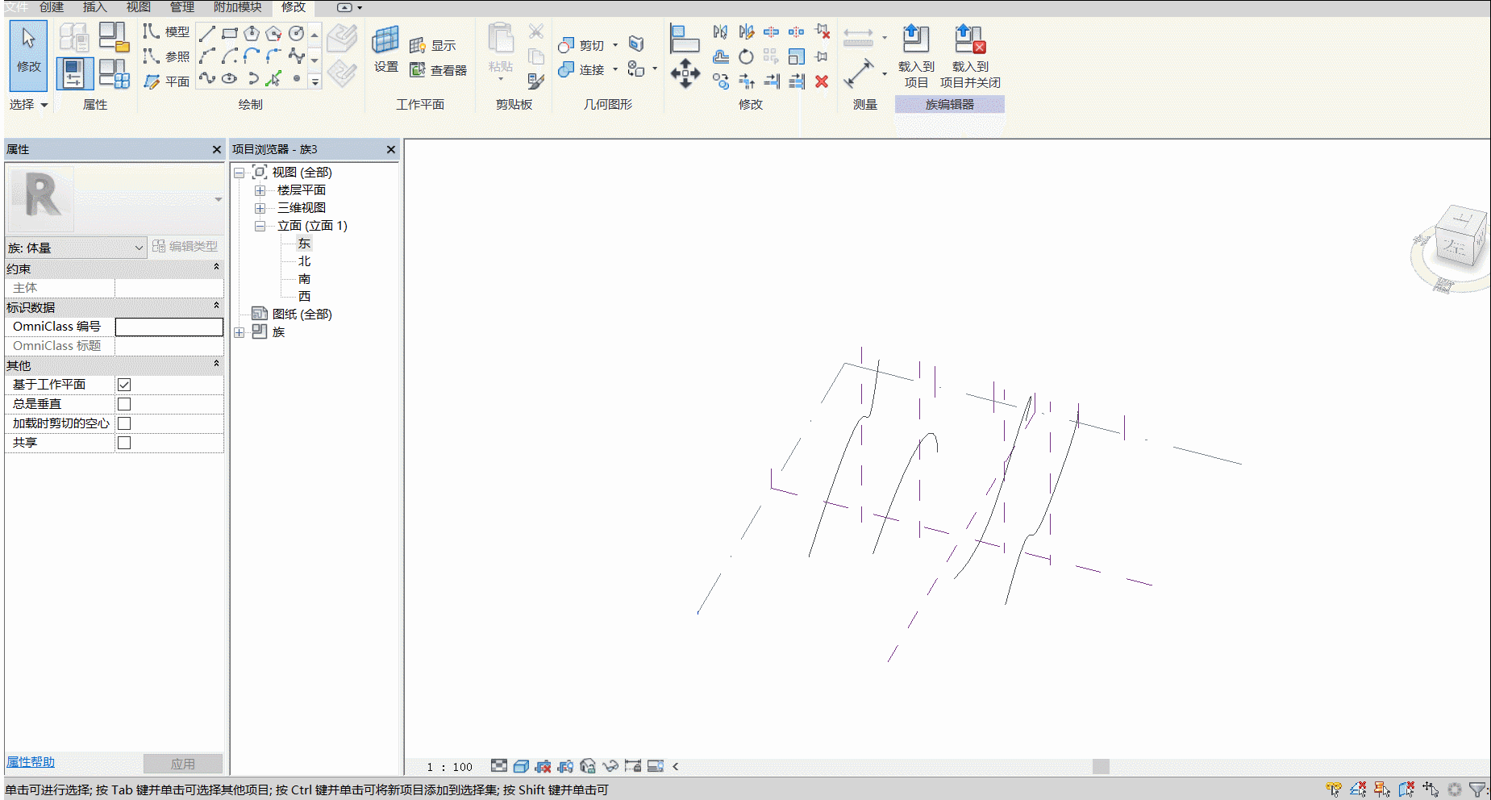Select the Rotate tool icon
1491x800 pixels.
tap(746, 56)
